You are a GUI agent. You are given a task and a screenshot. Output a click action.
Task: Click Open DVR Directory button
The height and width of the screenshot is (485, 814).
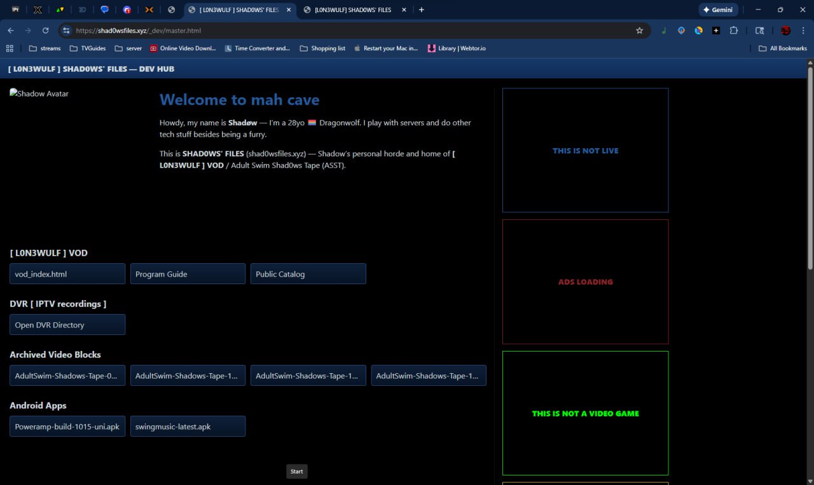click(67, 325)
